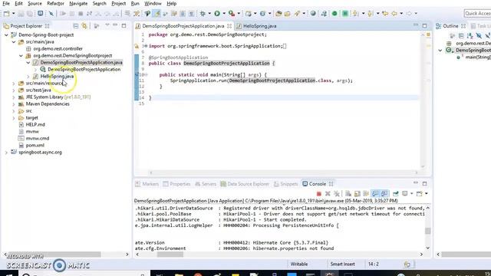The image size is (491, 276).
Task: Open the Open Console dropdown arrow
Action: coord(427,194)
